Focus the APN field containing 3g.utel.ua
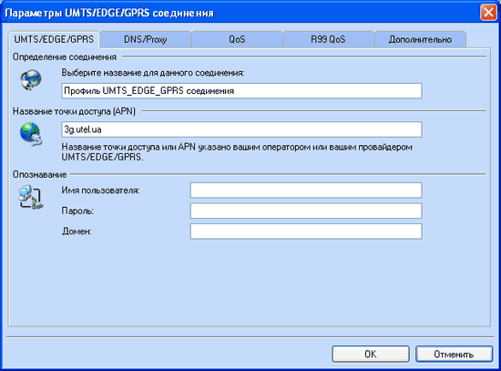 click(x=241, y=129)
